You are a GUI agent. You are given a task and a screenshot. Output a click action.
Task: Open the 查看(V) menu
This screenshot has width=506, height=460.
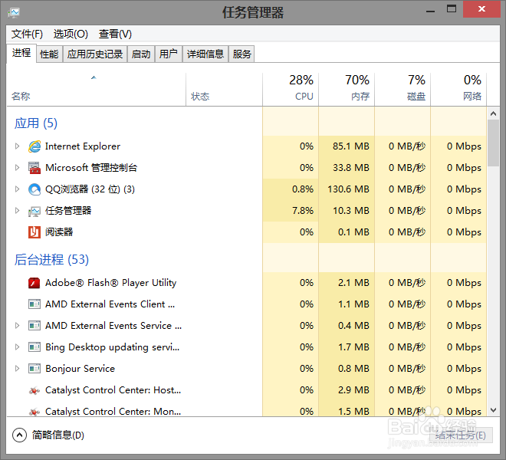pos(115,34)
